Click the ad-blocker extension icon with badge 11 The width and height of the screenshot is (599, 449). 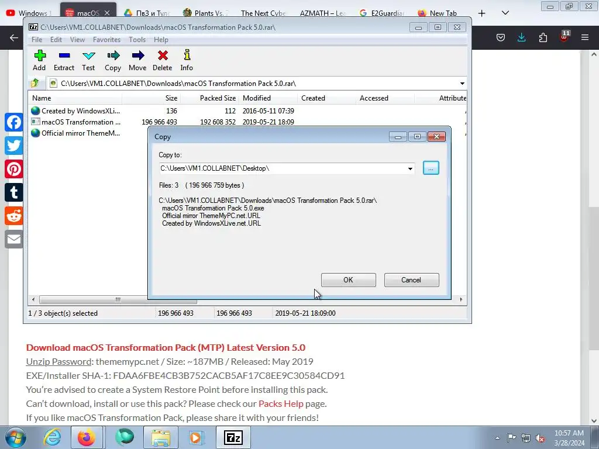[x=564, y=37]
